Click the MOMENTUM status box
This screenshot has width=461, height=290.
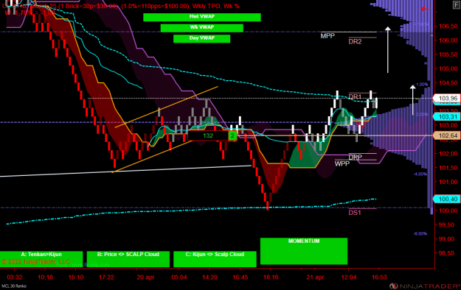click(x=304, y=251)
